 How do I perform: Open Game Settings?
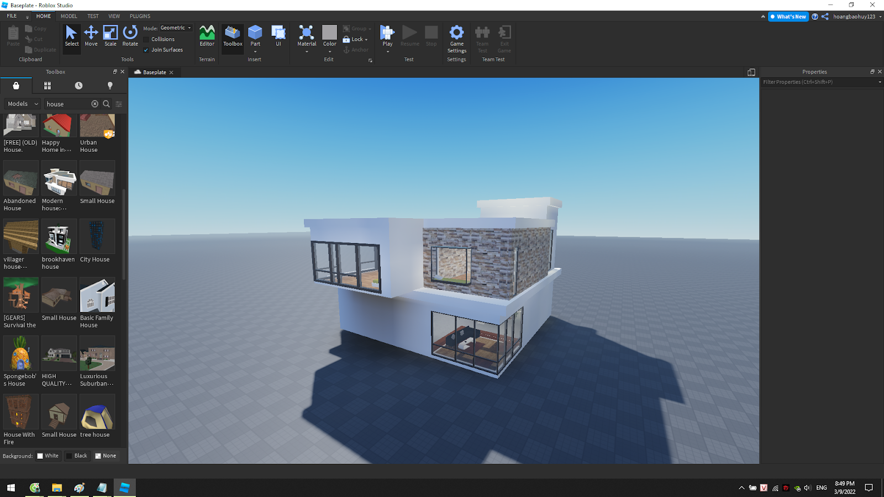click(456, 38)
